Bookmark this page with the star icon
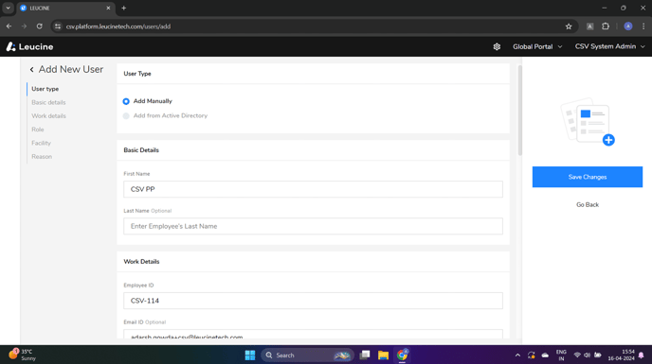652x364 pixels. 569,26
